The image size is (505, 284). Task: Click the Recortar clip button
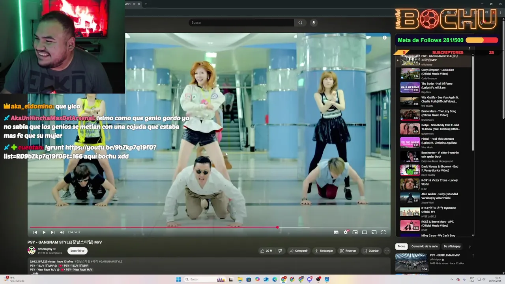348,250
